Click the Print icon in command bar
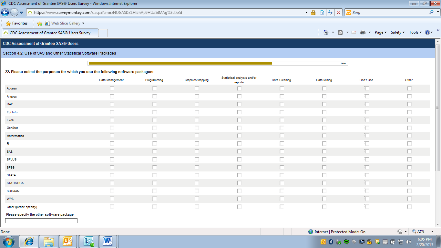 point(363,32)
